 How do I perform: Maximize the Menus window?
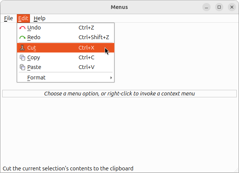coord(219,7)
